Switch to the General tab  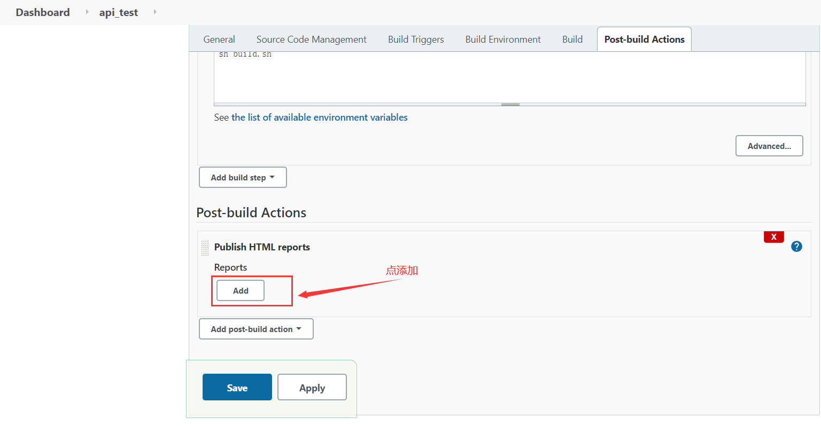coord(219,40)
